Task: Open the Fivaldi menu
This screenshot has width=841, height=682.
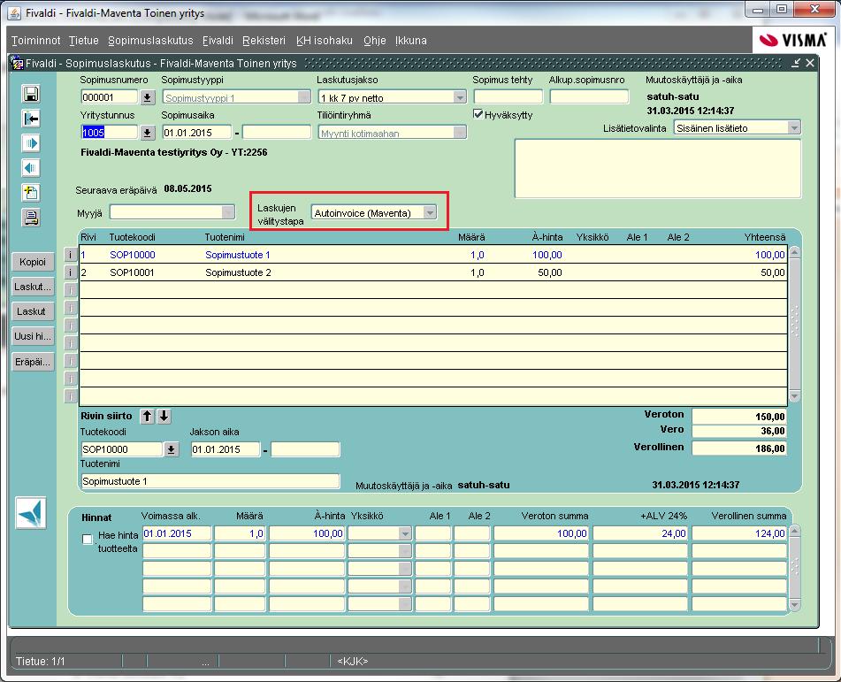Action: click(x=218, y=41)
